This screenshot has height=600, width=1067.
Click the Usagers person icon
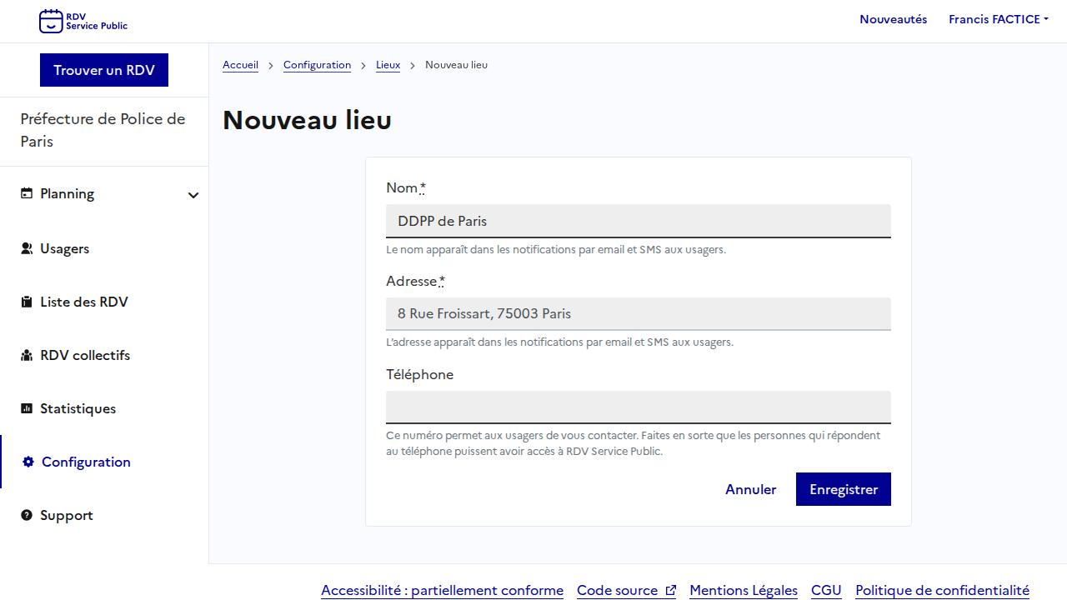pos(27,248)
